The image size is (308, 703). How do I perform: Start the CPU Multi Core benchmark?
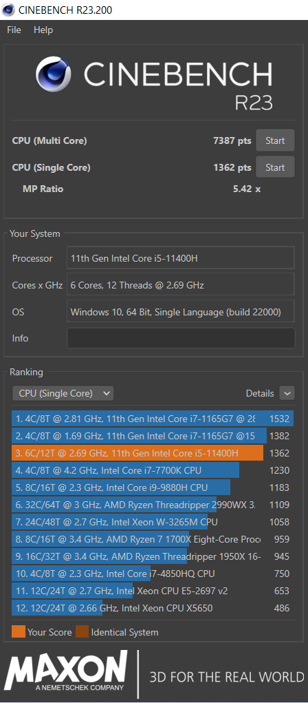275,140
